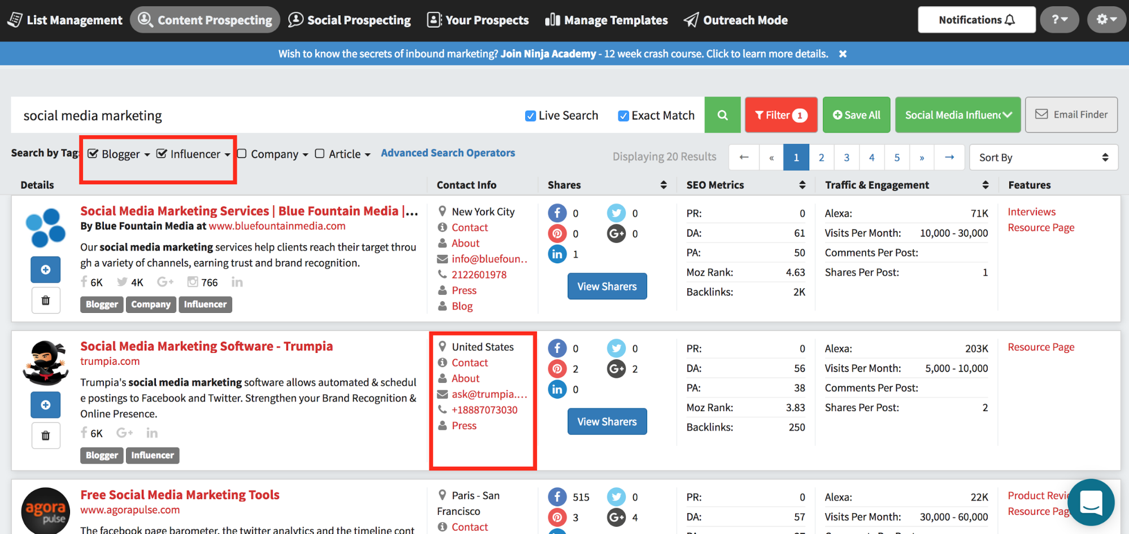Click Pinterest shares icon for Trumpia
The image size is (1129, 534).
557,369
